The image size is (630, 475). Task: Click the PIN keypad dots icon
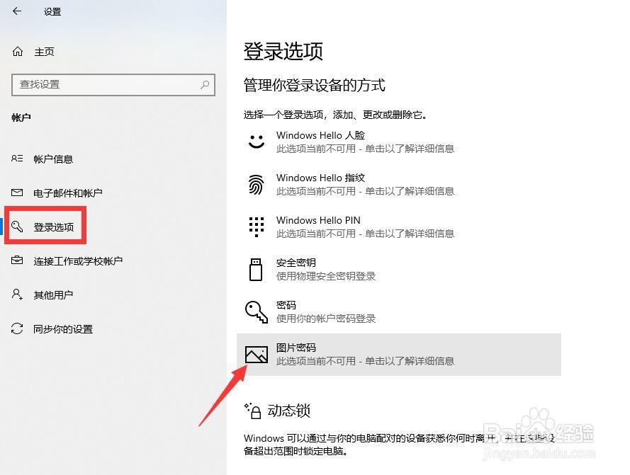tap(257, 227)
